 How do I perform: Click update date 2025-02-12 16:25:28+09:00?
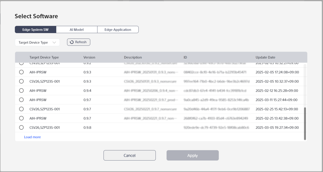pyautogui.click(x=277, y=91)
